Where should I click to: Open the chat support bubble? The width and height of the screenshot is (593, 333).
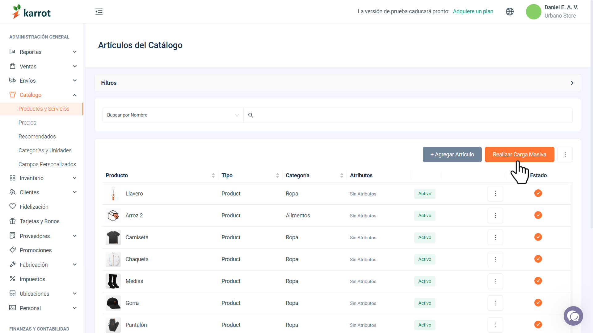(573, 316)
